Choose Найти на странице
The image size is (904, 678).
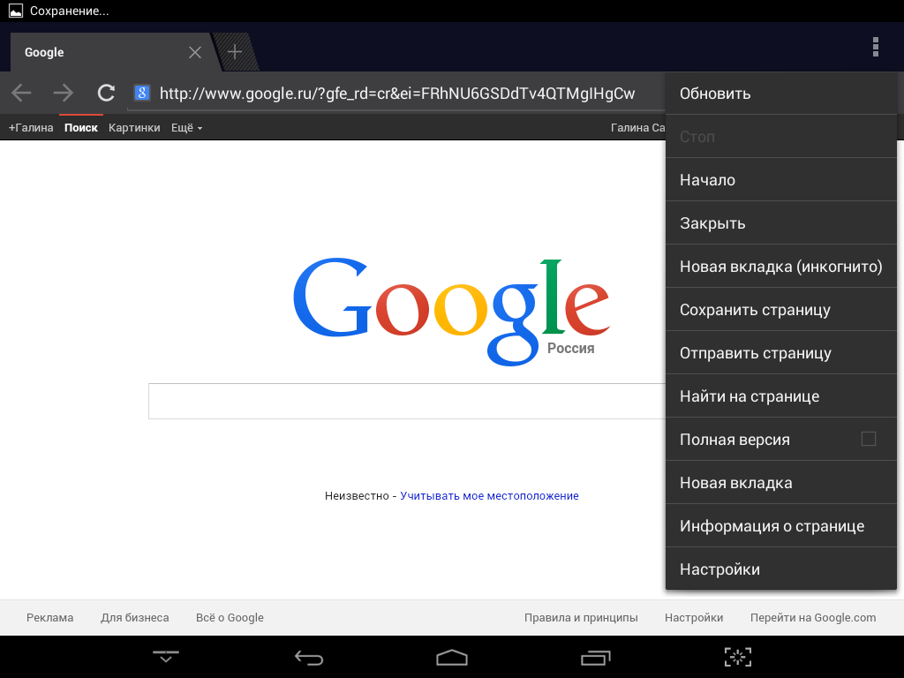point(781,396)
